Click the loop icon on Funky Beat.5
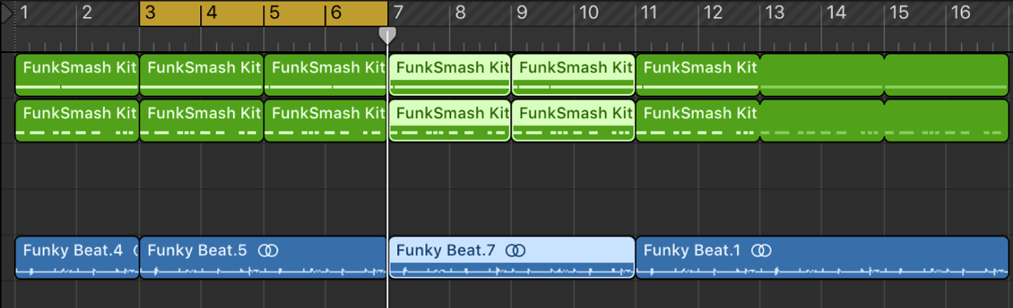 coord(269,250)
